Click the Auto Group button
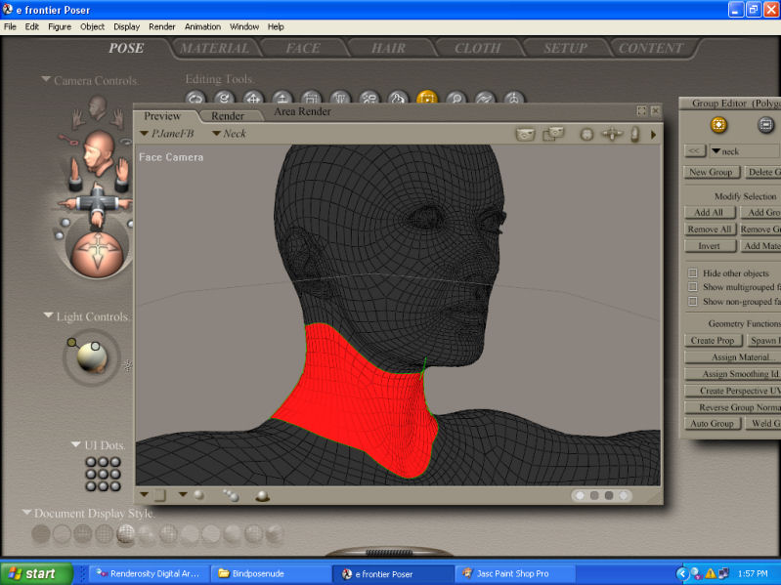781x585 pixels. (712, 424)
